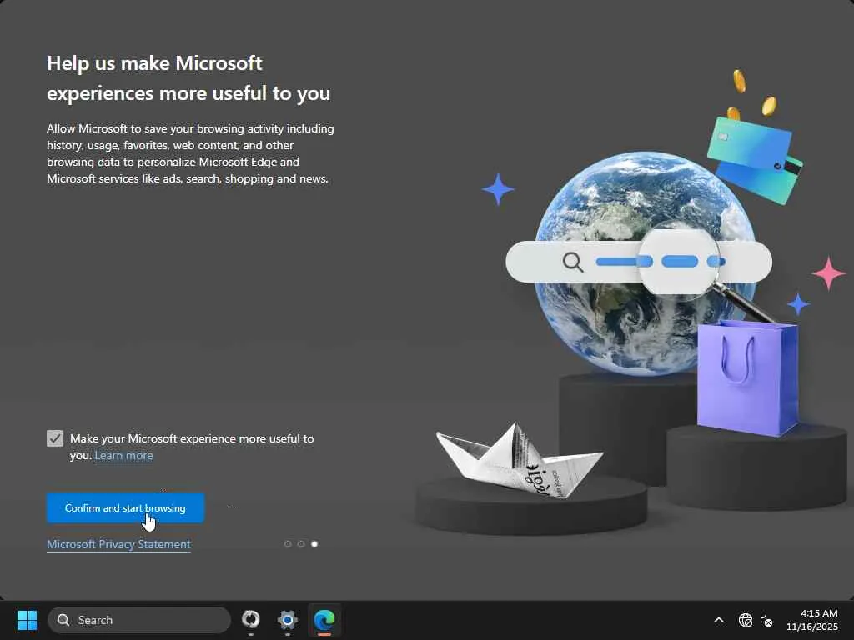Open Settings gear icon in taskbar
854x640 pixels.
click(x=288, y=620)
